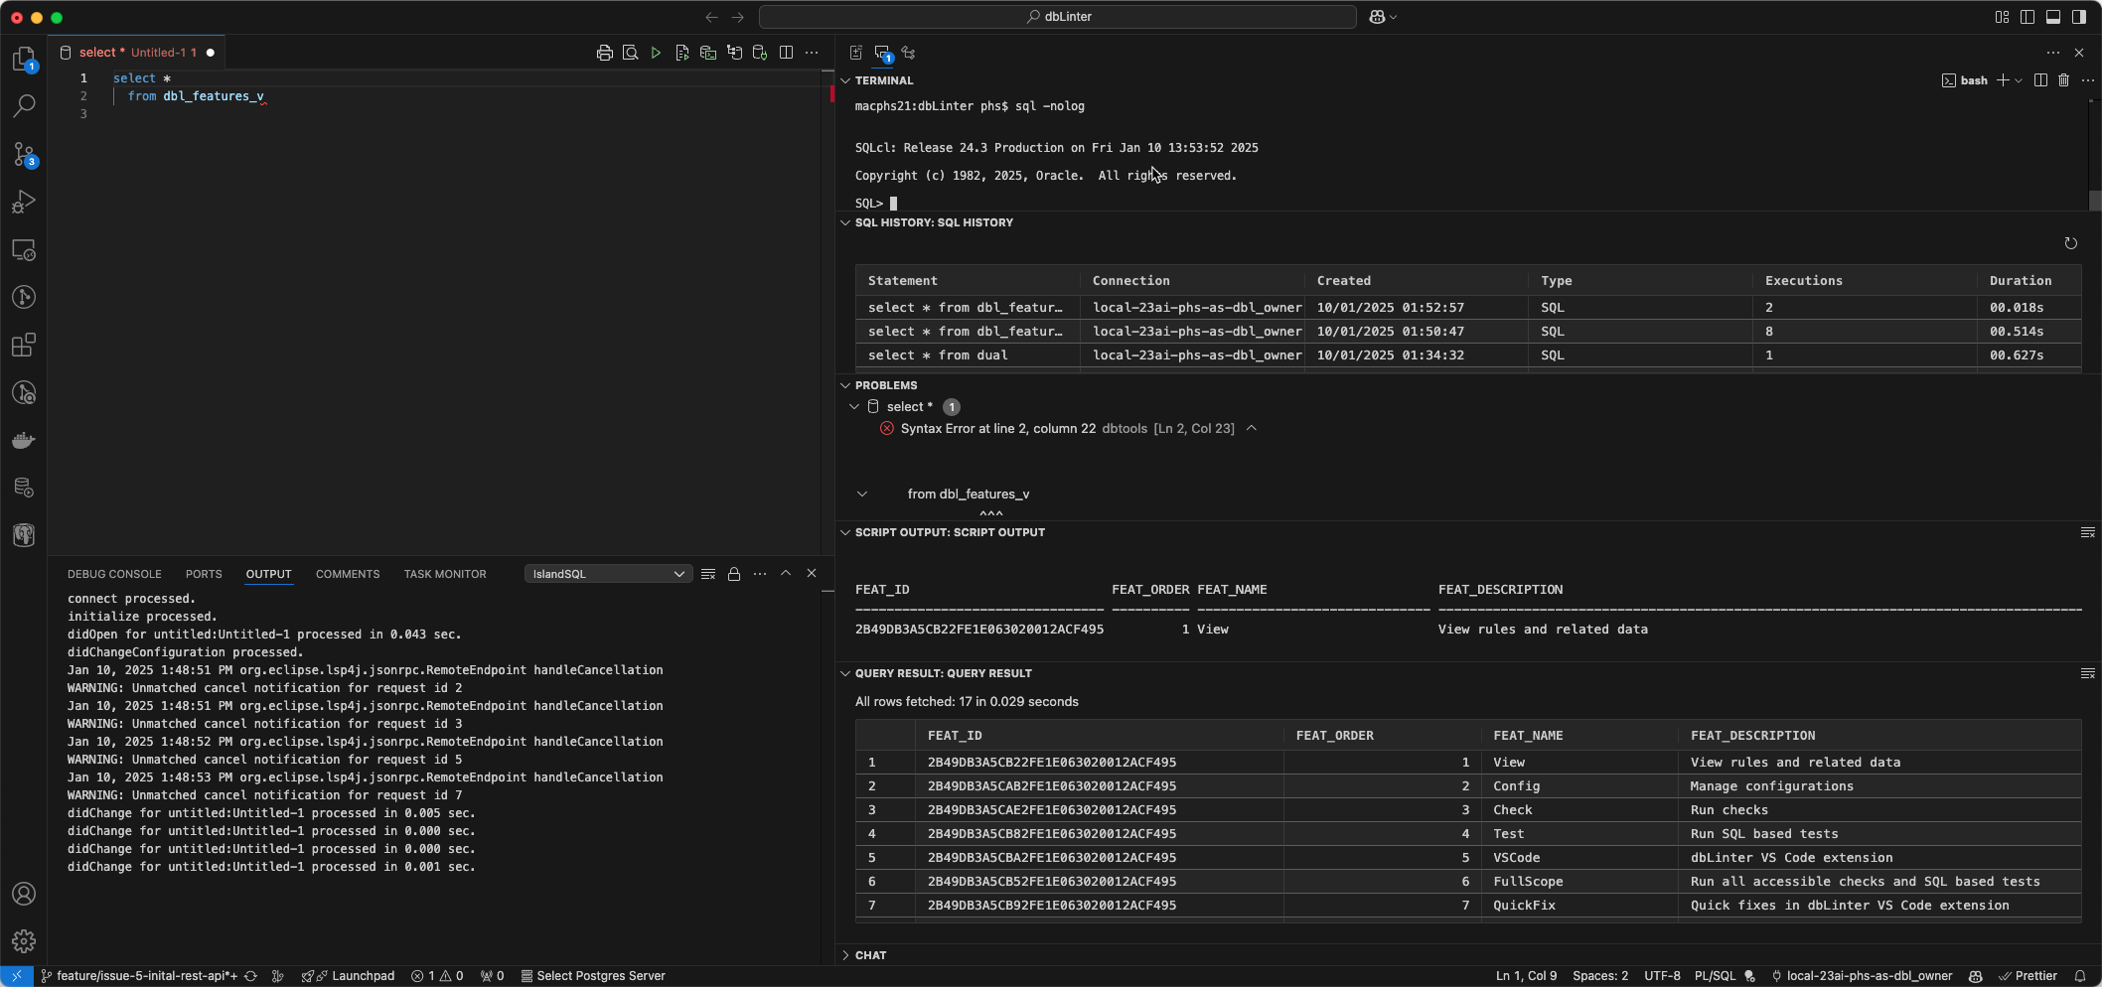Open Copilot icon in title bar
This screenshot has width=2102, height=987.
coord(1378,17)
